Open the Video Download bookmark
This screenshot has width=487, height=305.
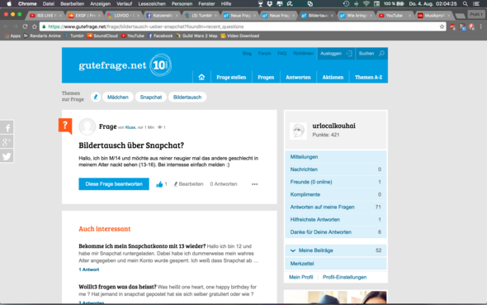[x=239, y=36]
